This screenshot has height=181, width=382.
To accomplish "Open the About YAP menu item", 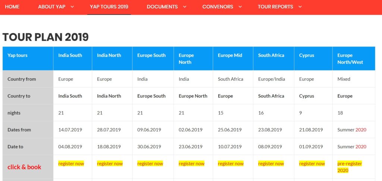I will 51,7.
